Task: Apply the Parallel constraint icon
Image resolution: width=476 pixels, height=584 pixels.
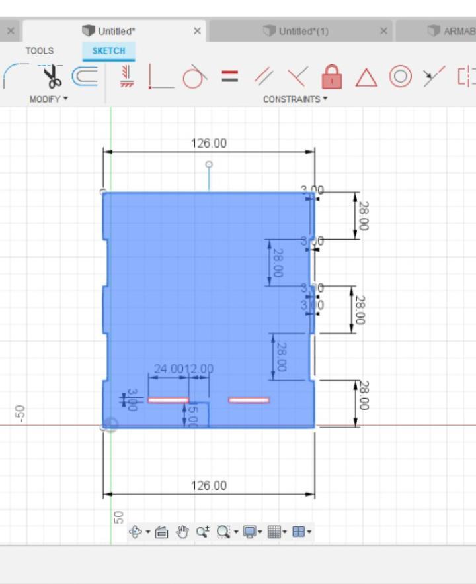Action: pyautogui.click(x=264, y=76)
